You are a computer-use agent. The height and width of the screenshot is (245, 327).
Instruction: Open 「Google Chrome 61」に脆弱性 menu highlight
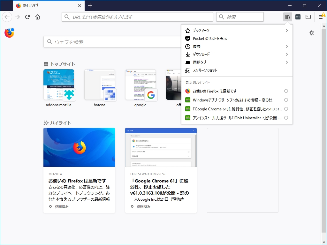(x=237, y=109)
